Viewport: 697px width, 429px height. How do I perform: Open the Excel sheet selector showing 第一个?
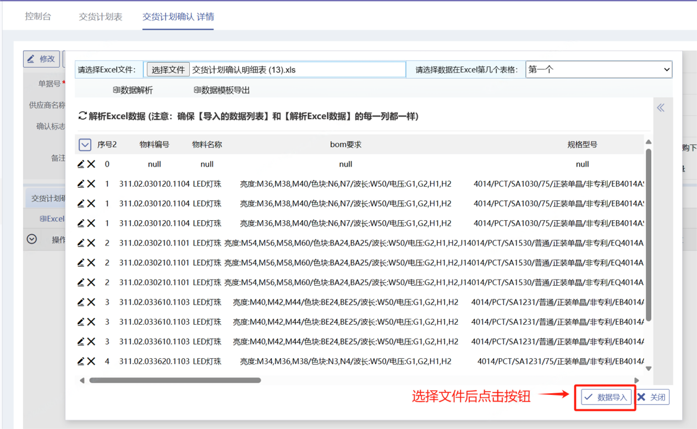click(x=599, y=70)
